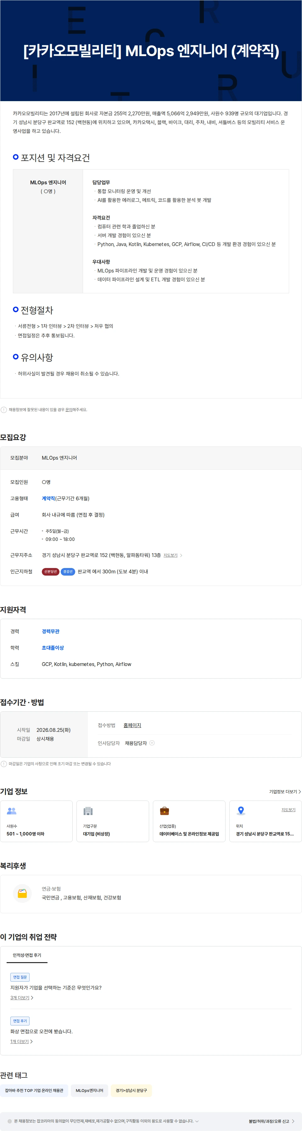Click the 잡아바 추천 TOP 기업 온라인 채용관 tag
Screen dimensions: 302x1131
(34, 1091)
